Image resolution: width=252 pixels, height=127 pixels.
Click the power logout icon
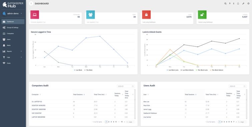(x=248, y=4)
